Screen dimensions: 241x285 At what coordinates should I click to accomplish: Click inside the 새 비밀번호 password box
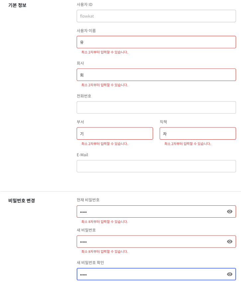pos(149,242)
